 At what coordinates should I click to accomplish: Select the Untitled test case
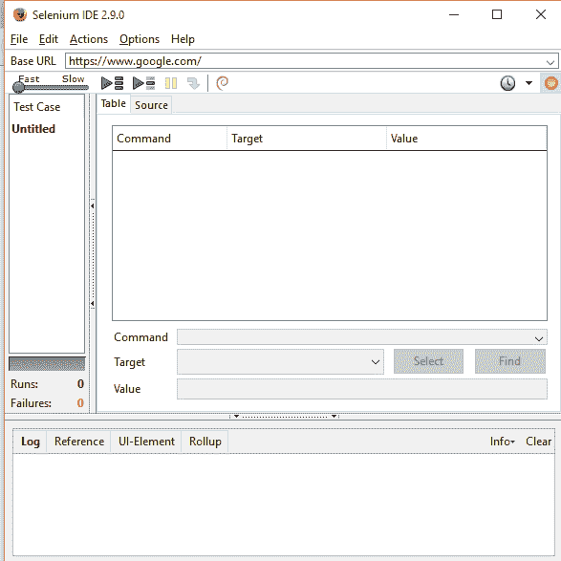pos(33,129)
